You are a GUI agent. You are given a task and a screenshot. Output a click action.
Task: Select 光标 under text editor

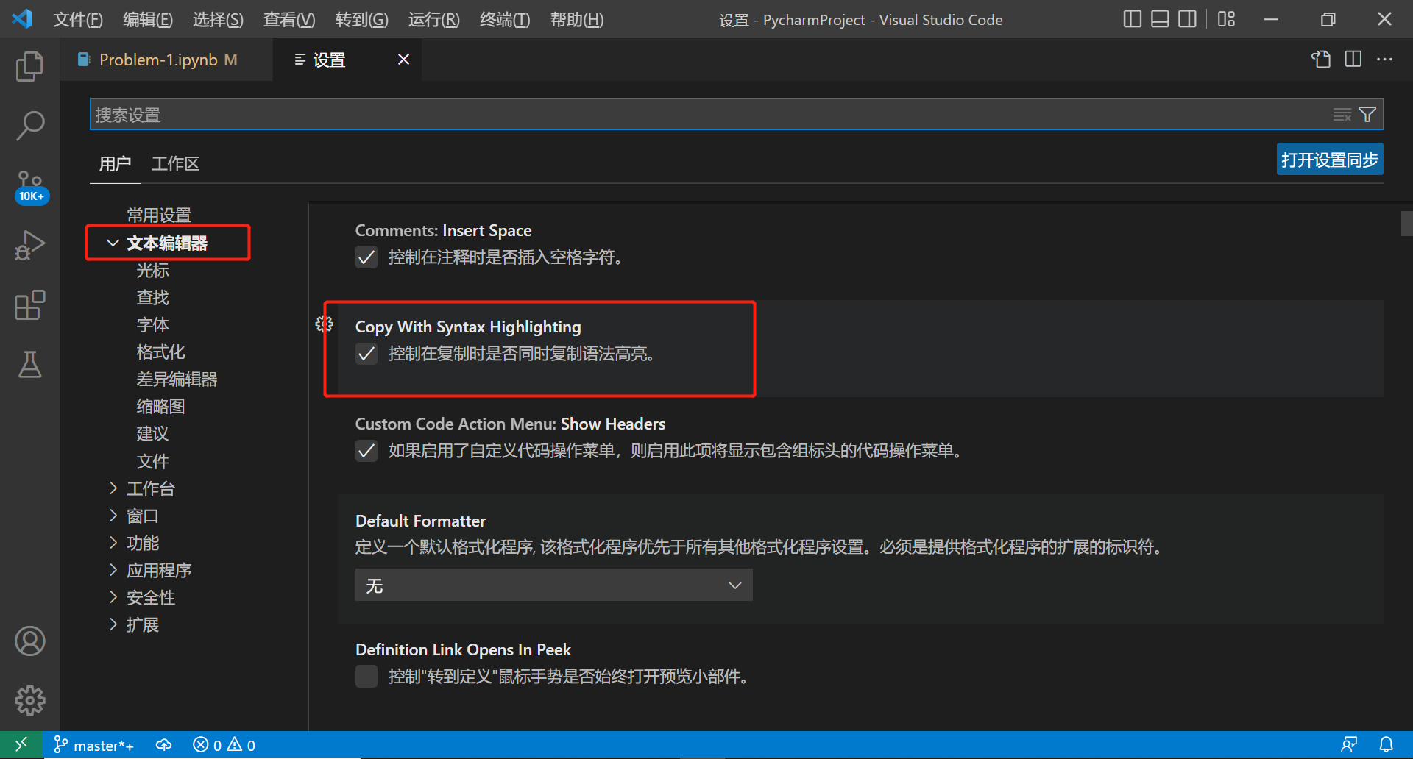click(152, 270)
